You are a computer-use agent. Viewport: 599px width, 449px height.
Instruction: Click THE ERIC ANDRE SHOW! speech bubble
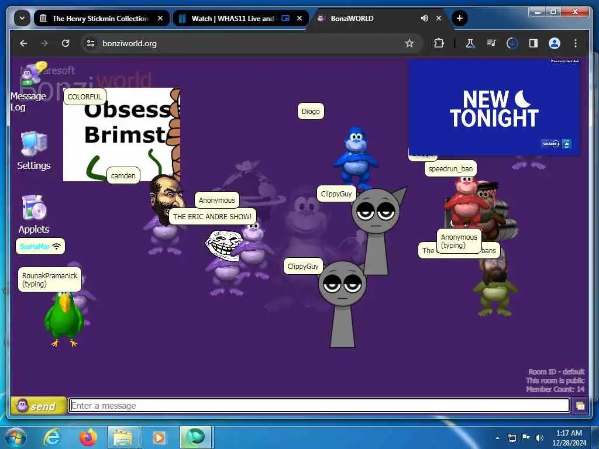(x=212, y=217)
